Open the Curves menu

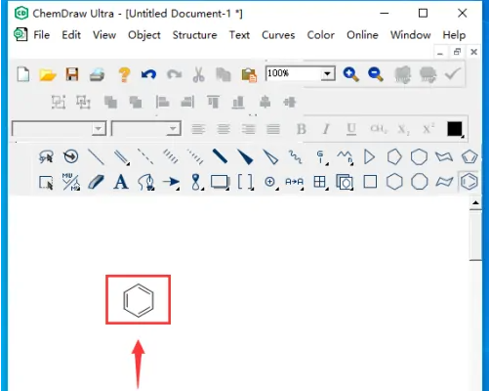[278, 35]
